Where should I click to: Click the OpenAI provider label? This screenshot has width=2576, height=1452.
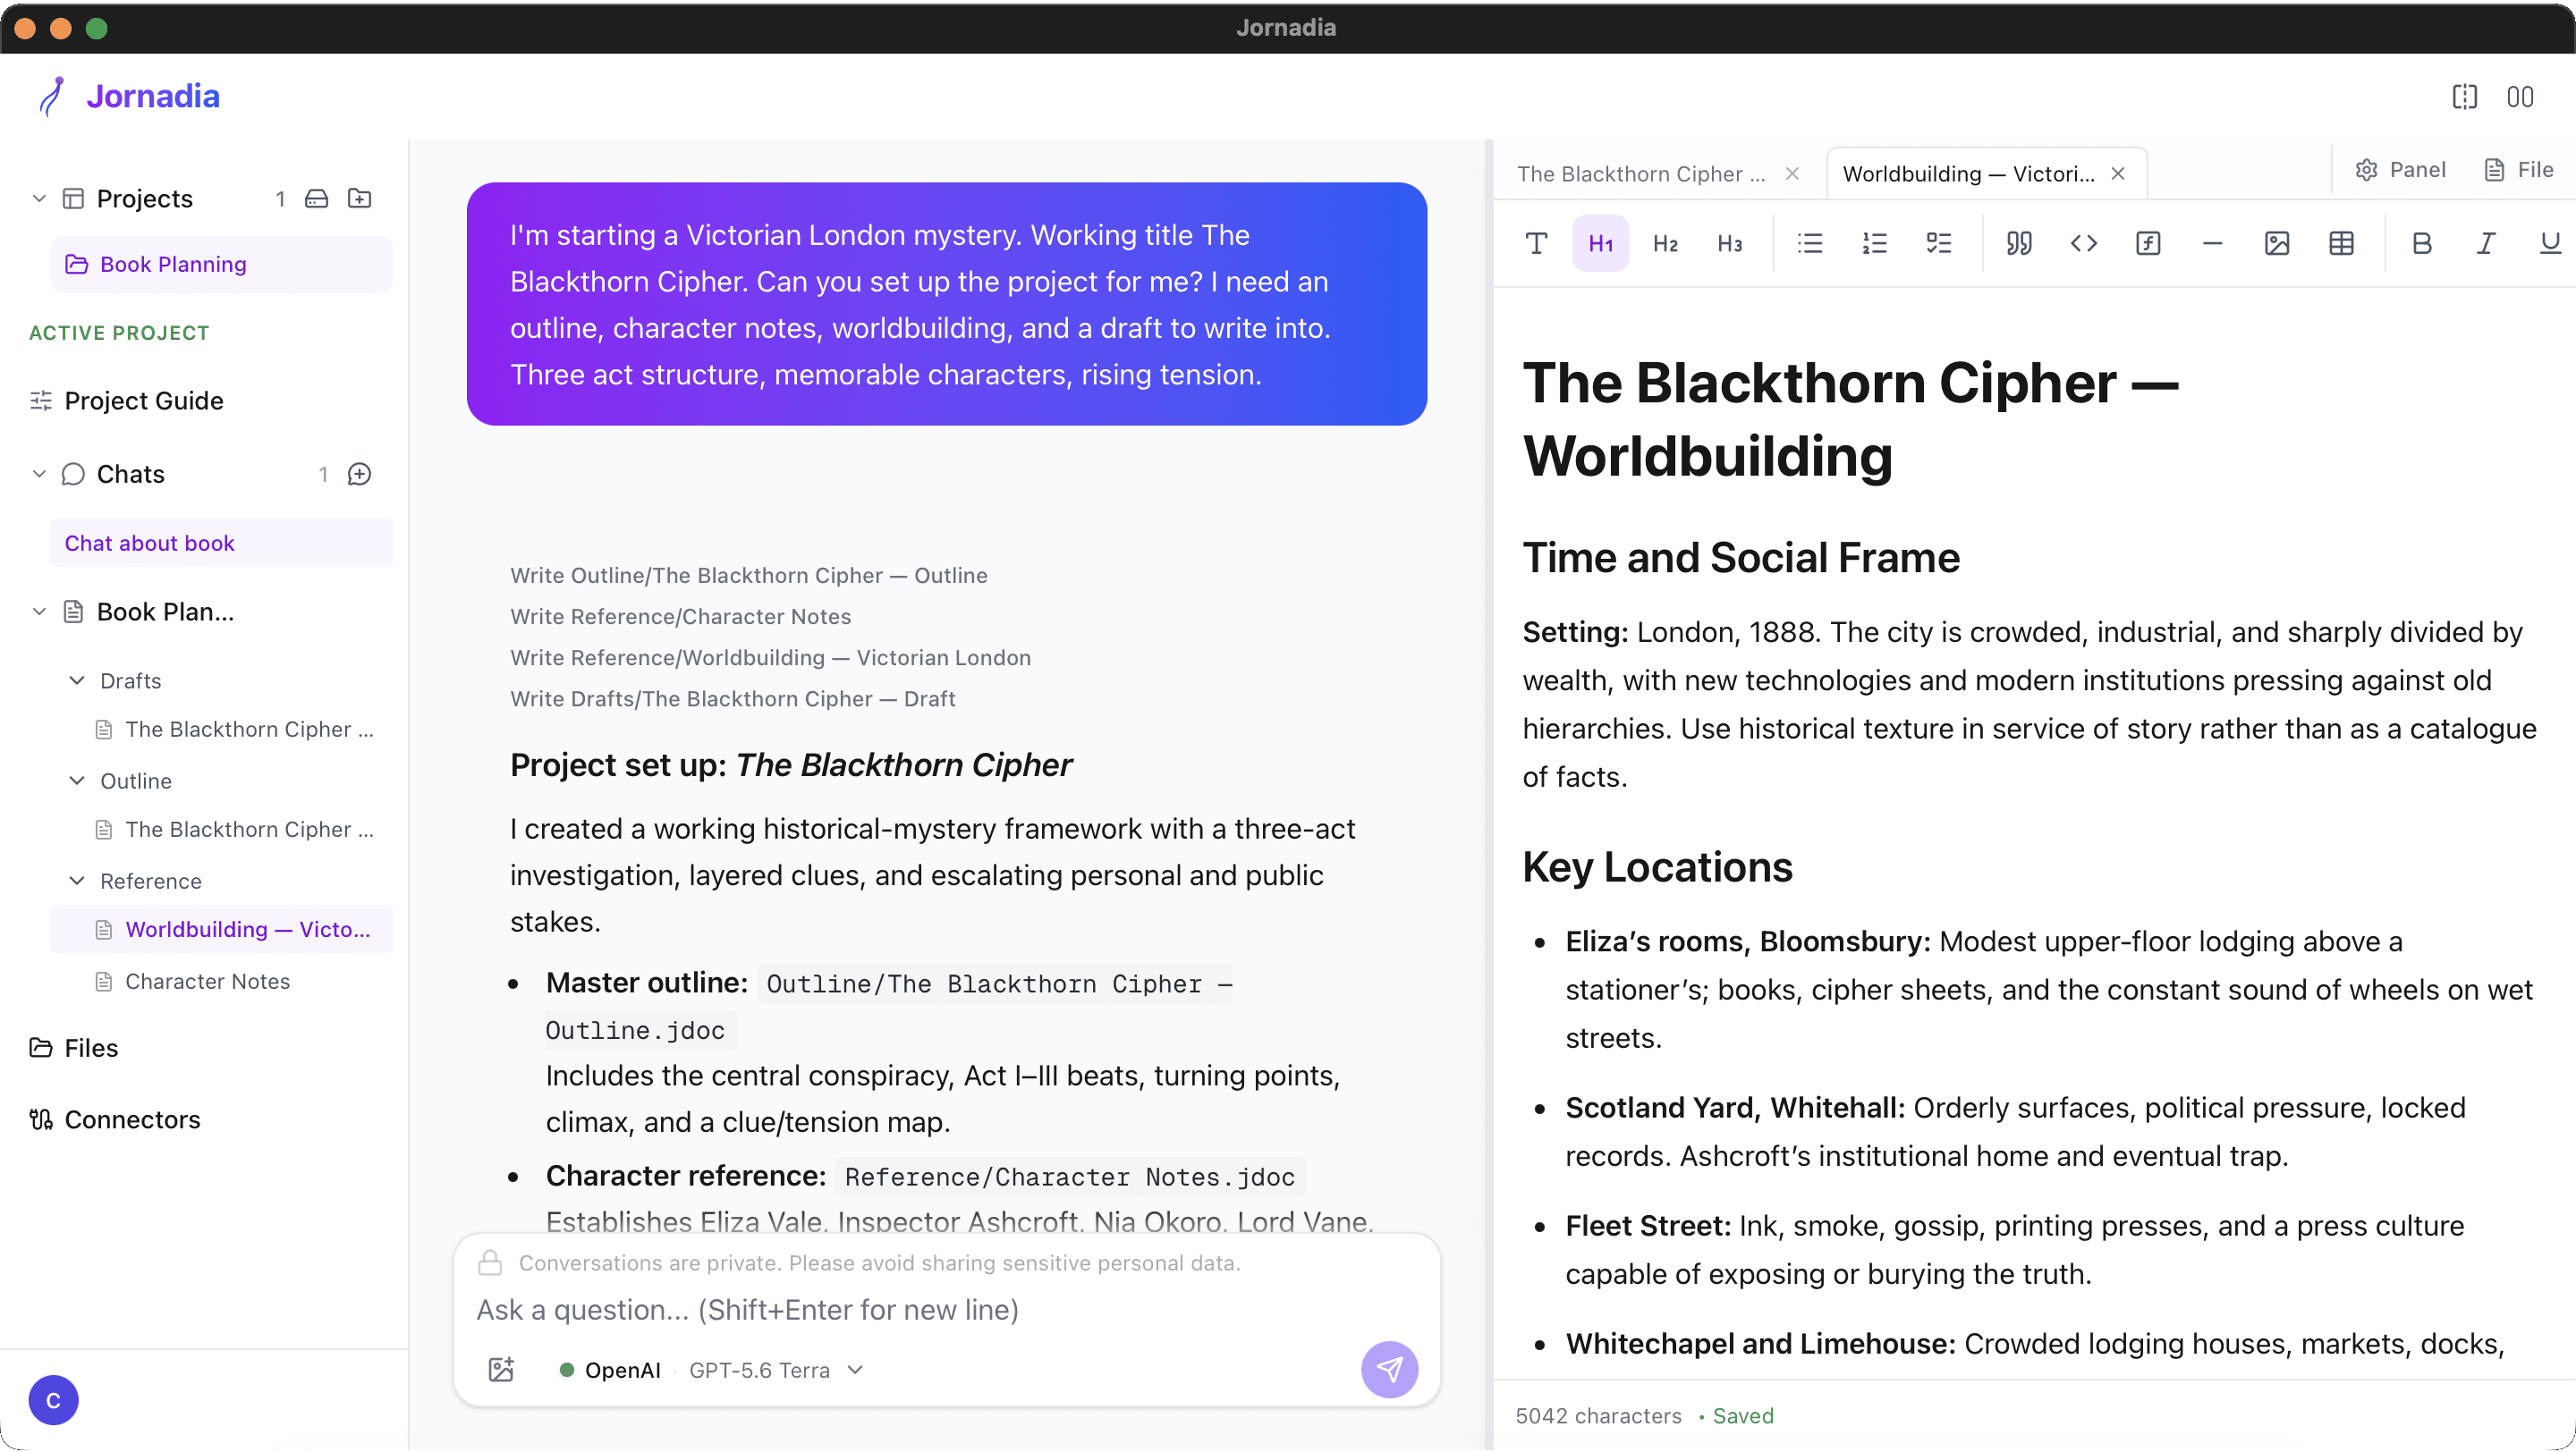coord(622,1369)
